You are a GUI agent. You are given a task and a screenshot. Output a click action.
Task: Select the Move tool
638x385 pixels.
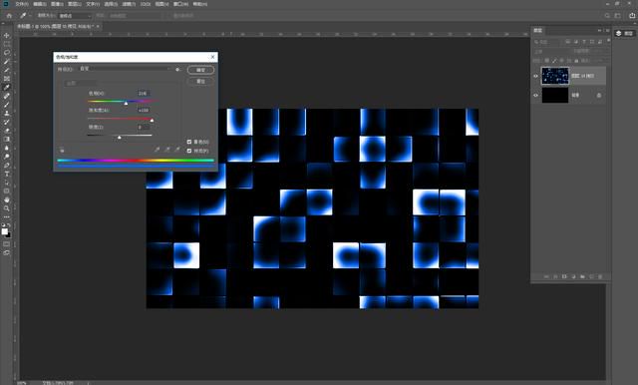pyautogui.click(x=7, y=35)
